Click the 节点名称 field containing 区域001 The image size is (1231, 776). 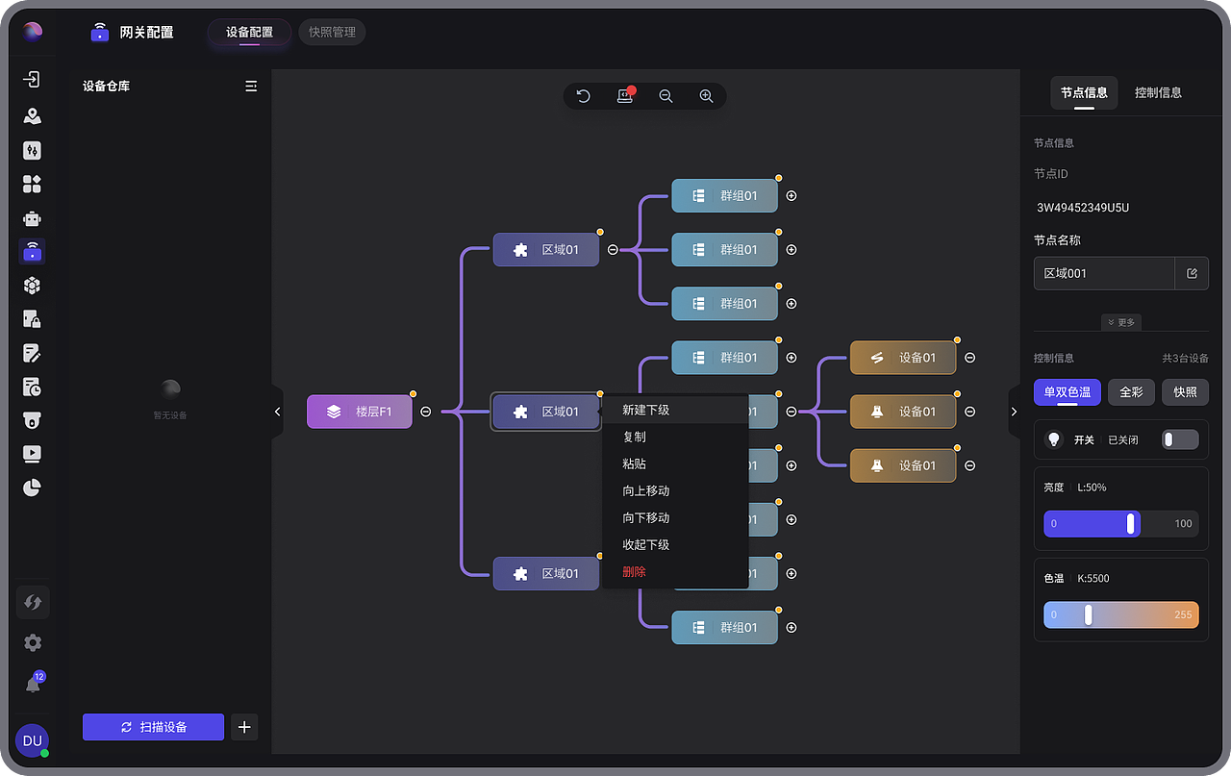(1104, 273)
